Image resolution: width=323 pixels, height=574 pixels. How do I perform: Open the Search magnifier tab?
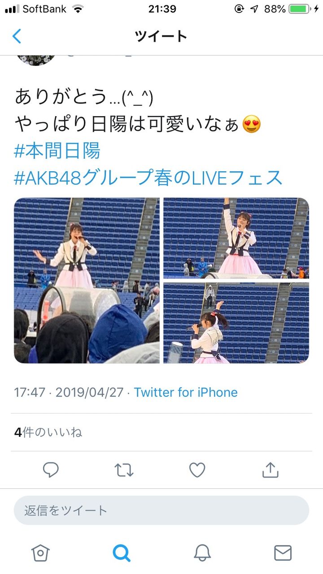click(121, 553)
